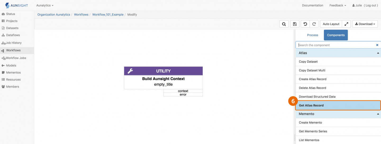The height and width of the screenshot is (144, 381).
Task: Open Members in the sidebar
Action: coord(12,87)
